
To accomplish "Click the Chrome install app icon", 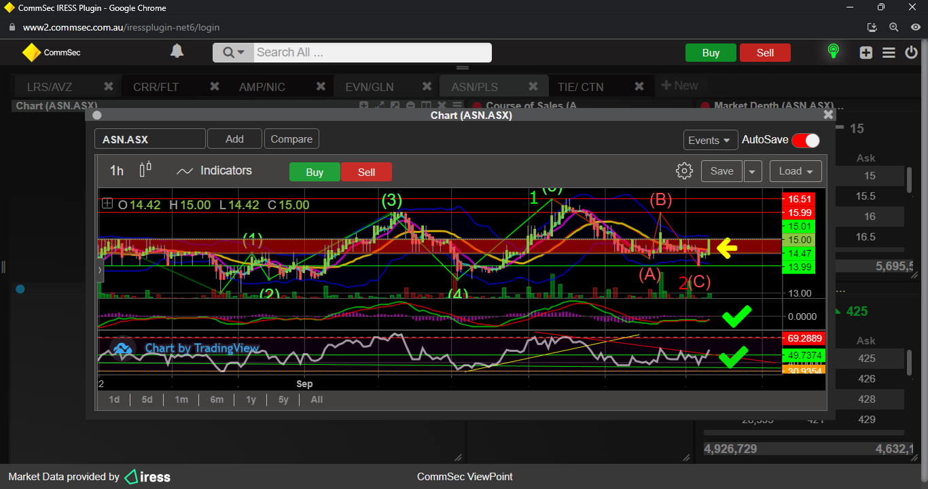I will pos(873,28).
